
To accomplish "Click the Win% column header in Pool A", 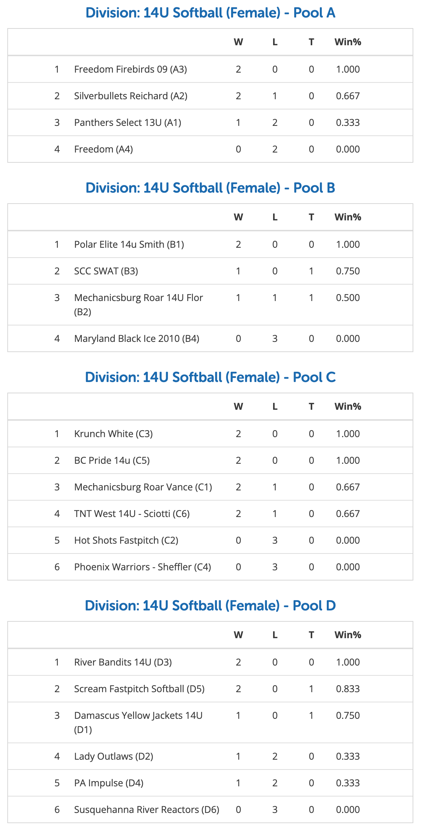I will [348, 42].
